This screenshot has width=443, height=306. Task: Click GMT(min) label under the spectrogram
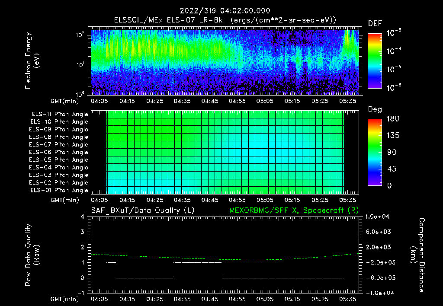tap(65, 101)
